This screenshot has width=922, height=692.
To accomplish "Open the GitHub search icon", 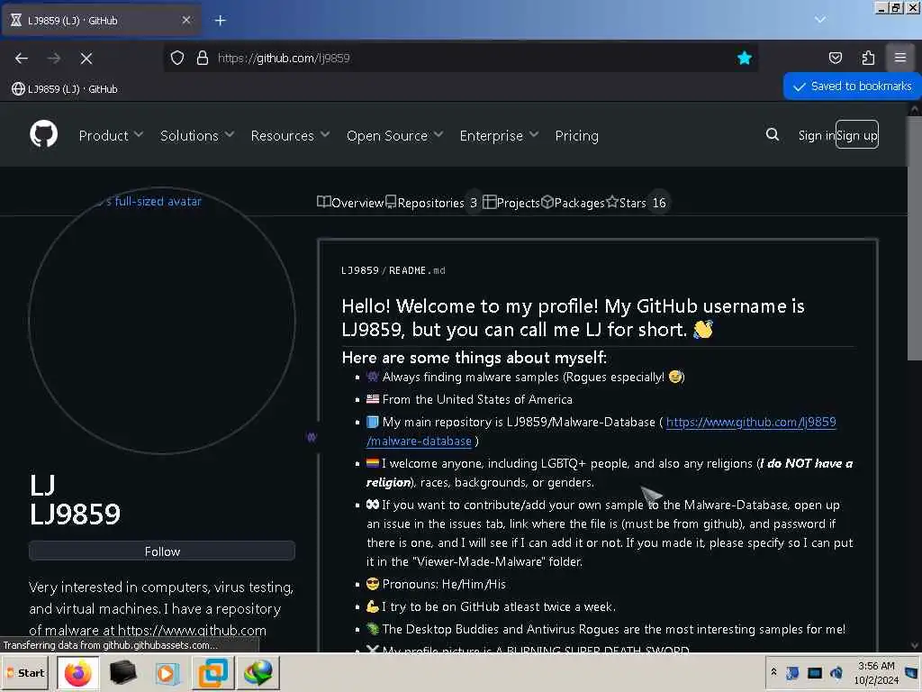I will click(772, 135).
